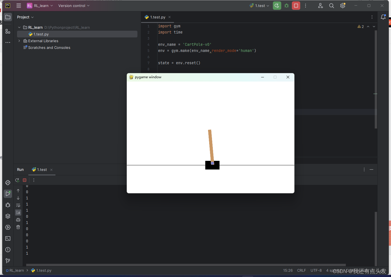This screenshot has width=391, height=277.
Task: Clear the run console output with trash icon
Action: pos(18,227)
